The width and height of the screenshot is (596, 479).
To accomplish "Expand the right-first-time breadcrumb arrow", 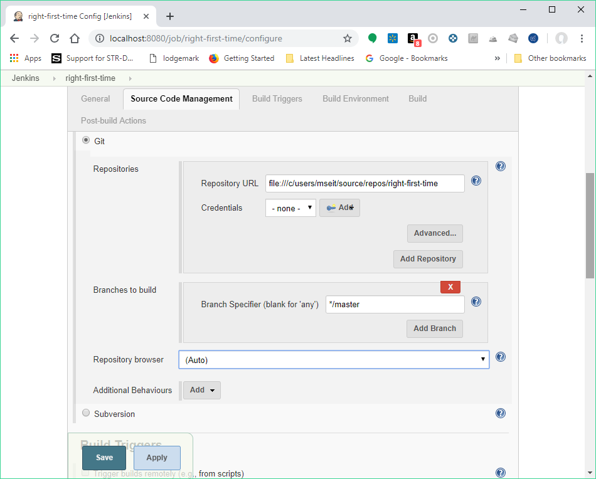I will [130, 78].
